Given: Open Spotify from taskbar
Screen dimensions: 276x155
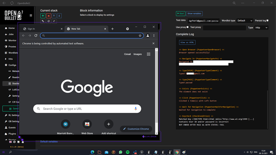Looking at the screenshot, I should [x=128, y=152].
